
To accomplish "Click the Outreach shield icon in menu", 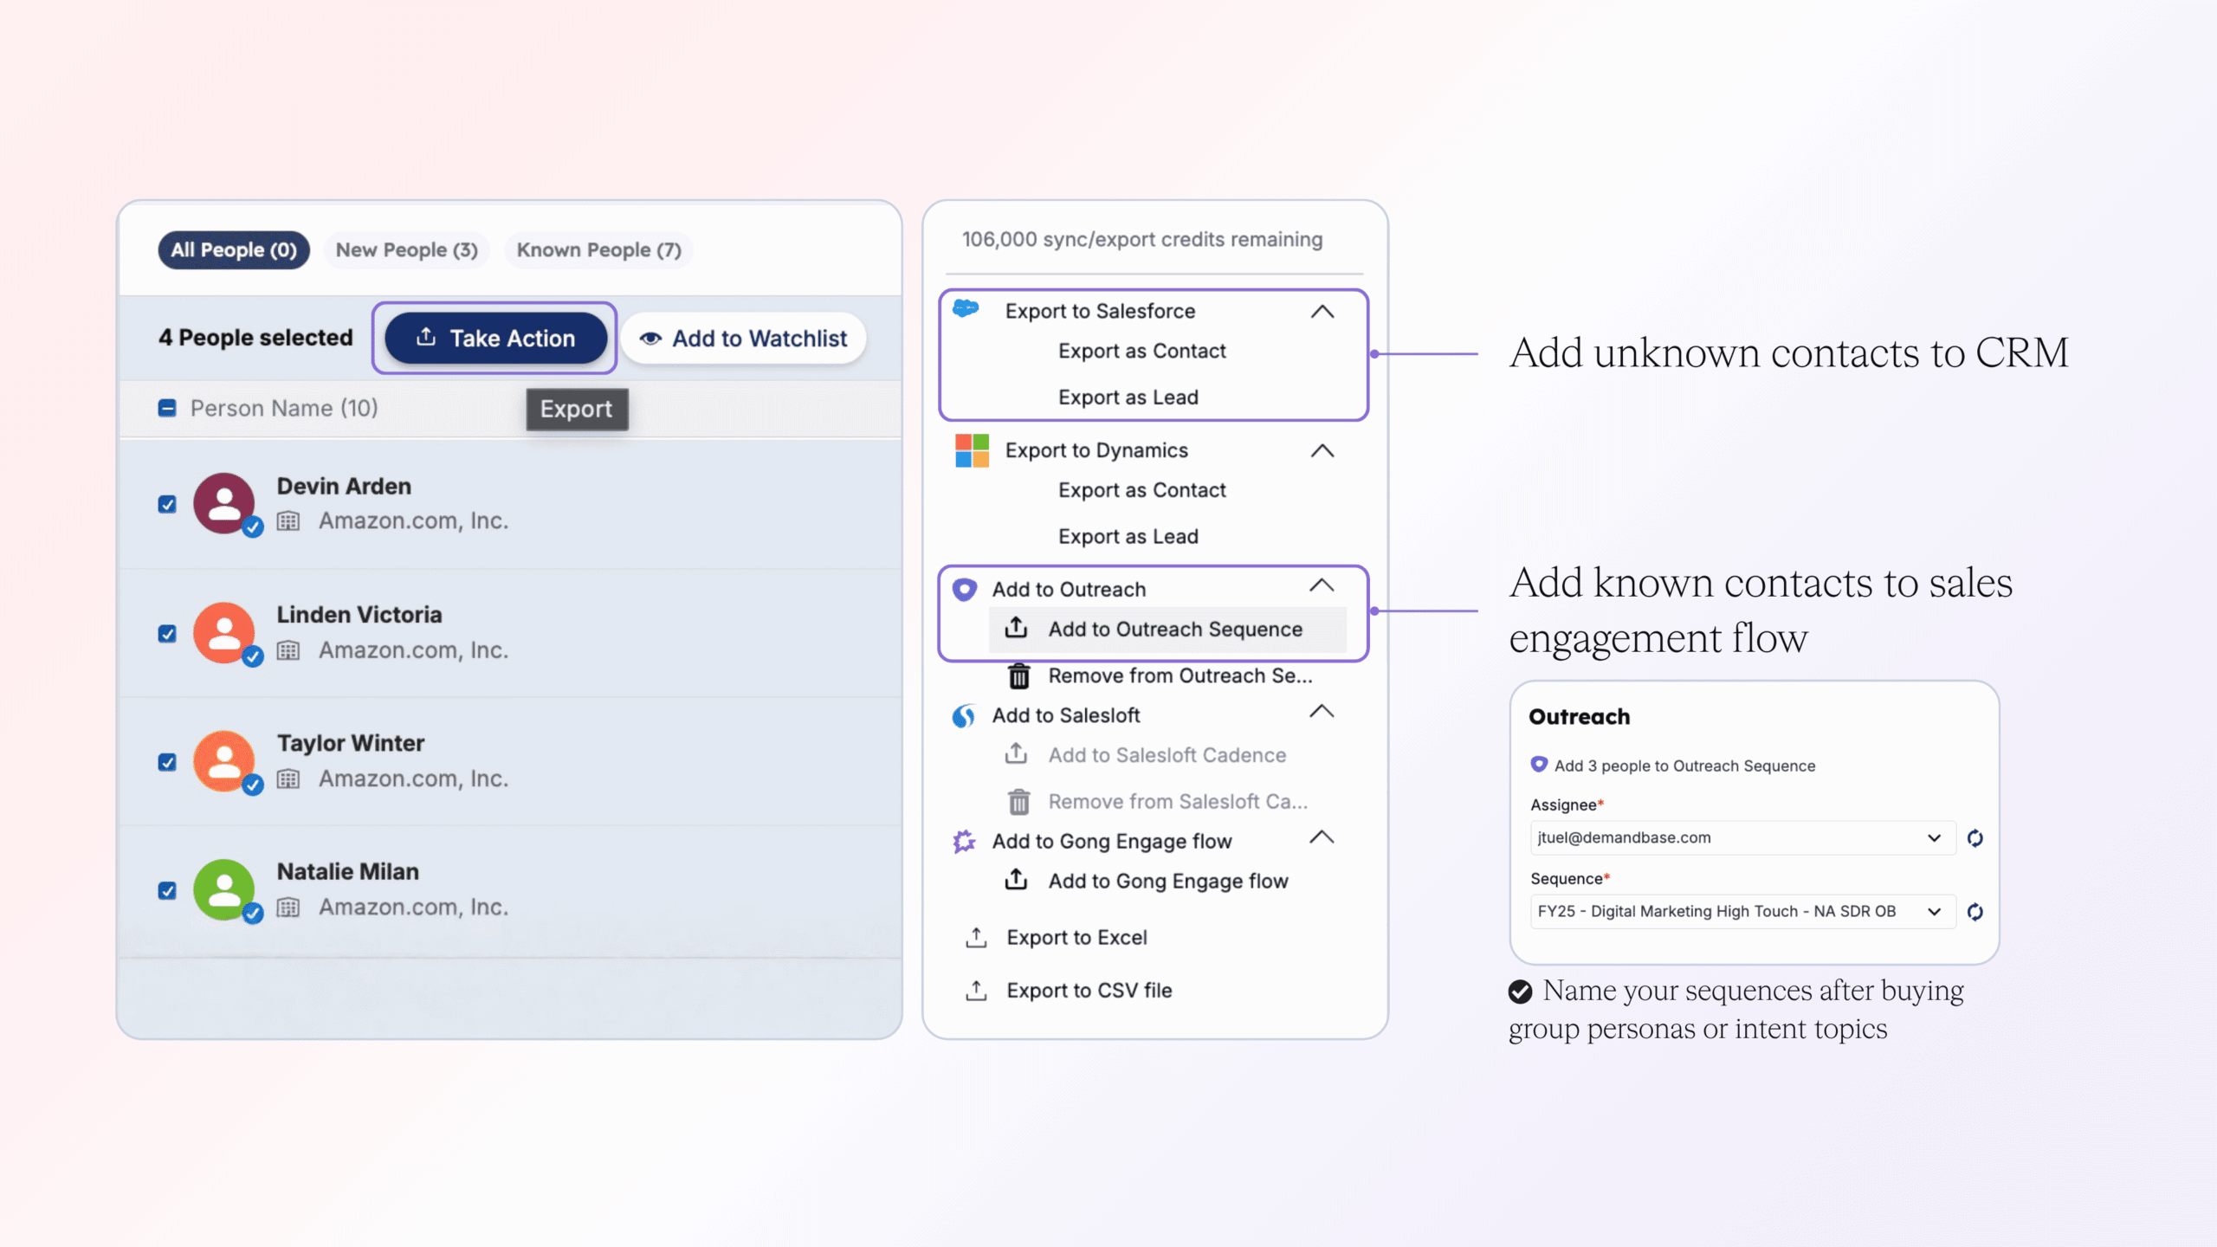I will (964, 590).
